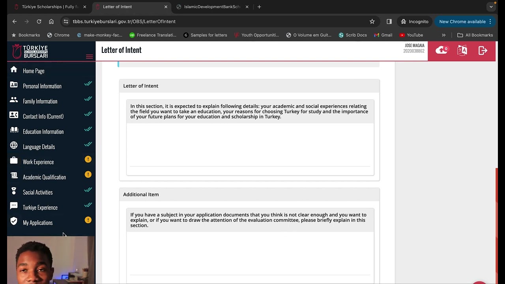Screen dimensions: 505x284
Task: Bookmark this page with the star
Action: point(372,21)
